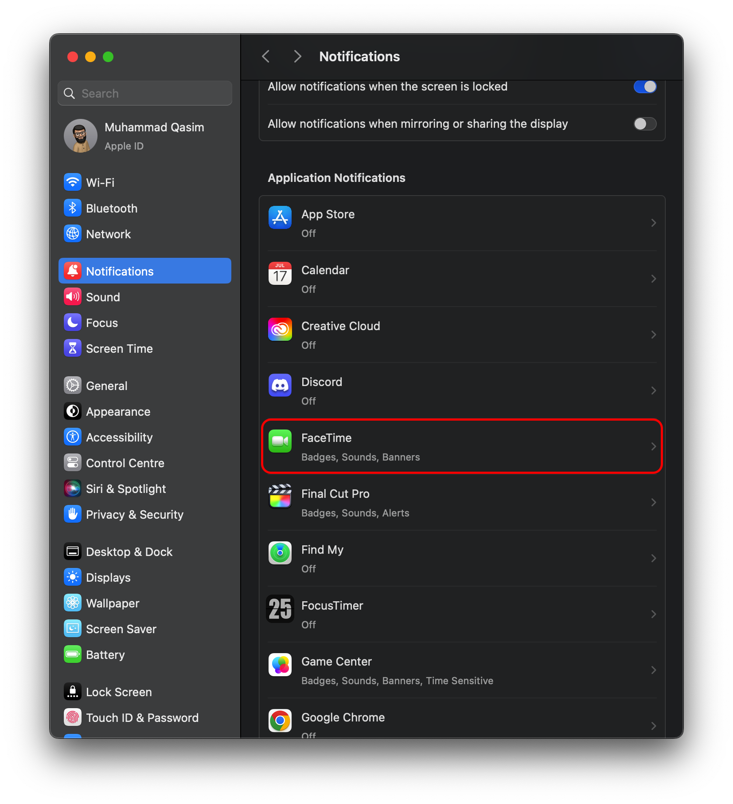Click the Search field

[145, 94]
